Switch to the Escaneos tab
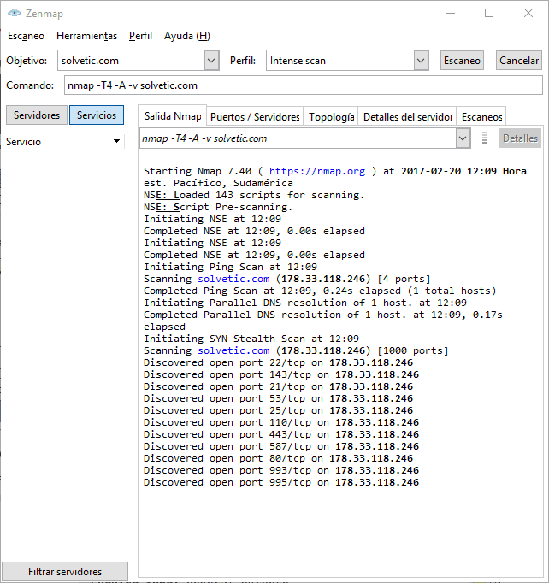549x583 pixels. (x=481, y=117)
